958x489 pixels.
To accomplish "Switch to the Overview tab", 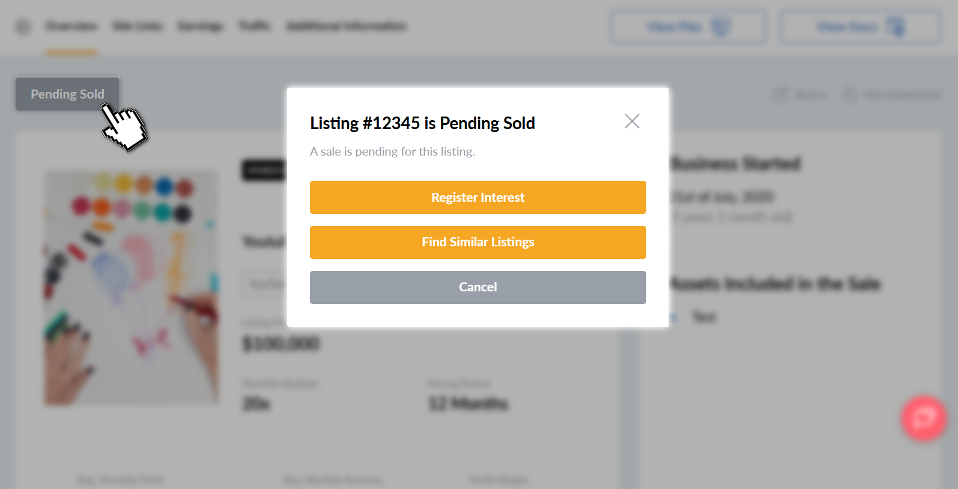I will 71,26.
